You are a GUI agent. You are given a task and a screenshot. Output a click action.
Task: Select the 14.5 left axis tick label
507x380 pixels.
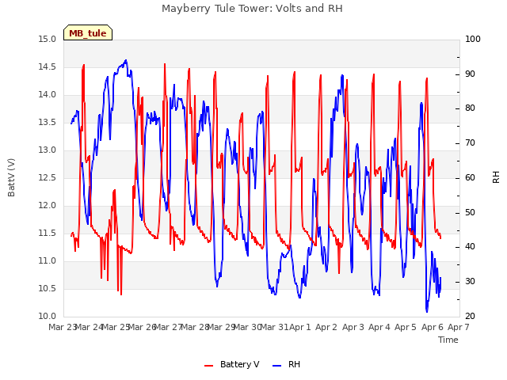[48, 67]
